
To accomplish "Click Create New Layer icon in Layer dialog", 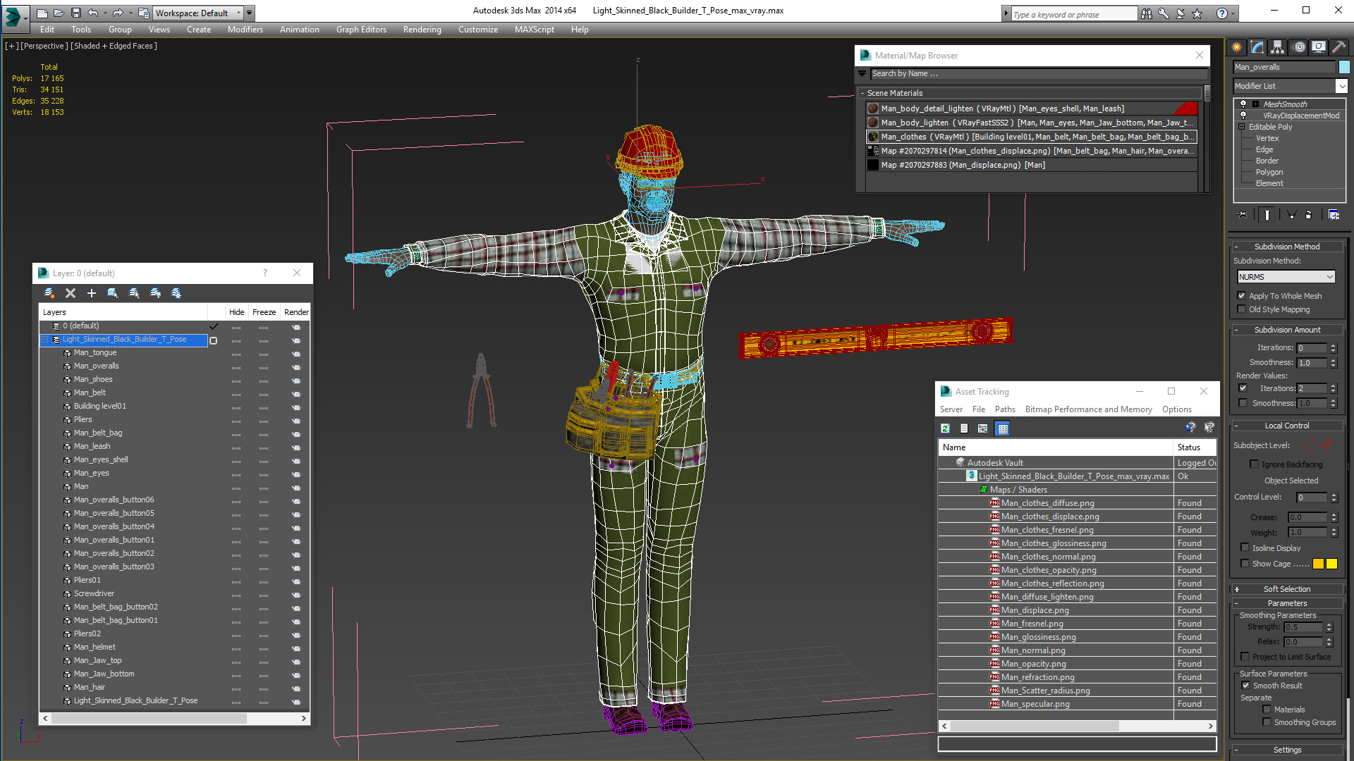I will point(49,293).
